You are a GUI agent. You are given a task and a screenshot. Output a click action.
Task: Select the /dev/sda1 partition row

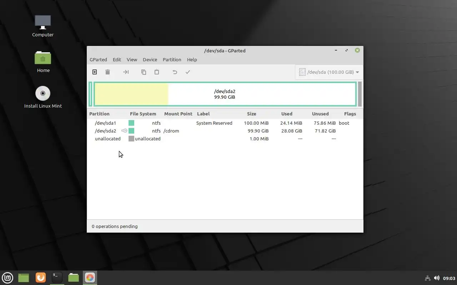pos(225,123)
